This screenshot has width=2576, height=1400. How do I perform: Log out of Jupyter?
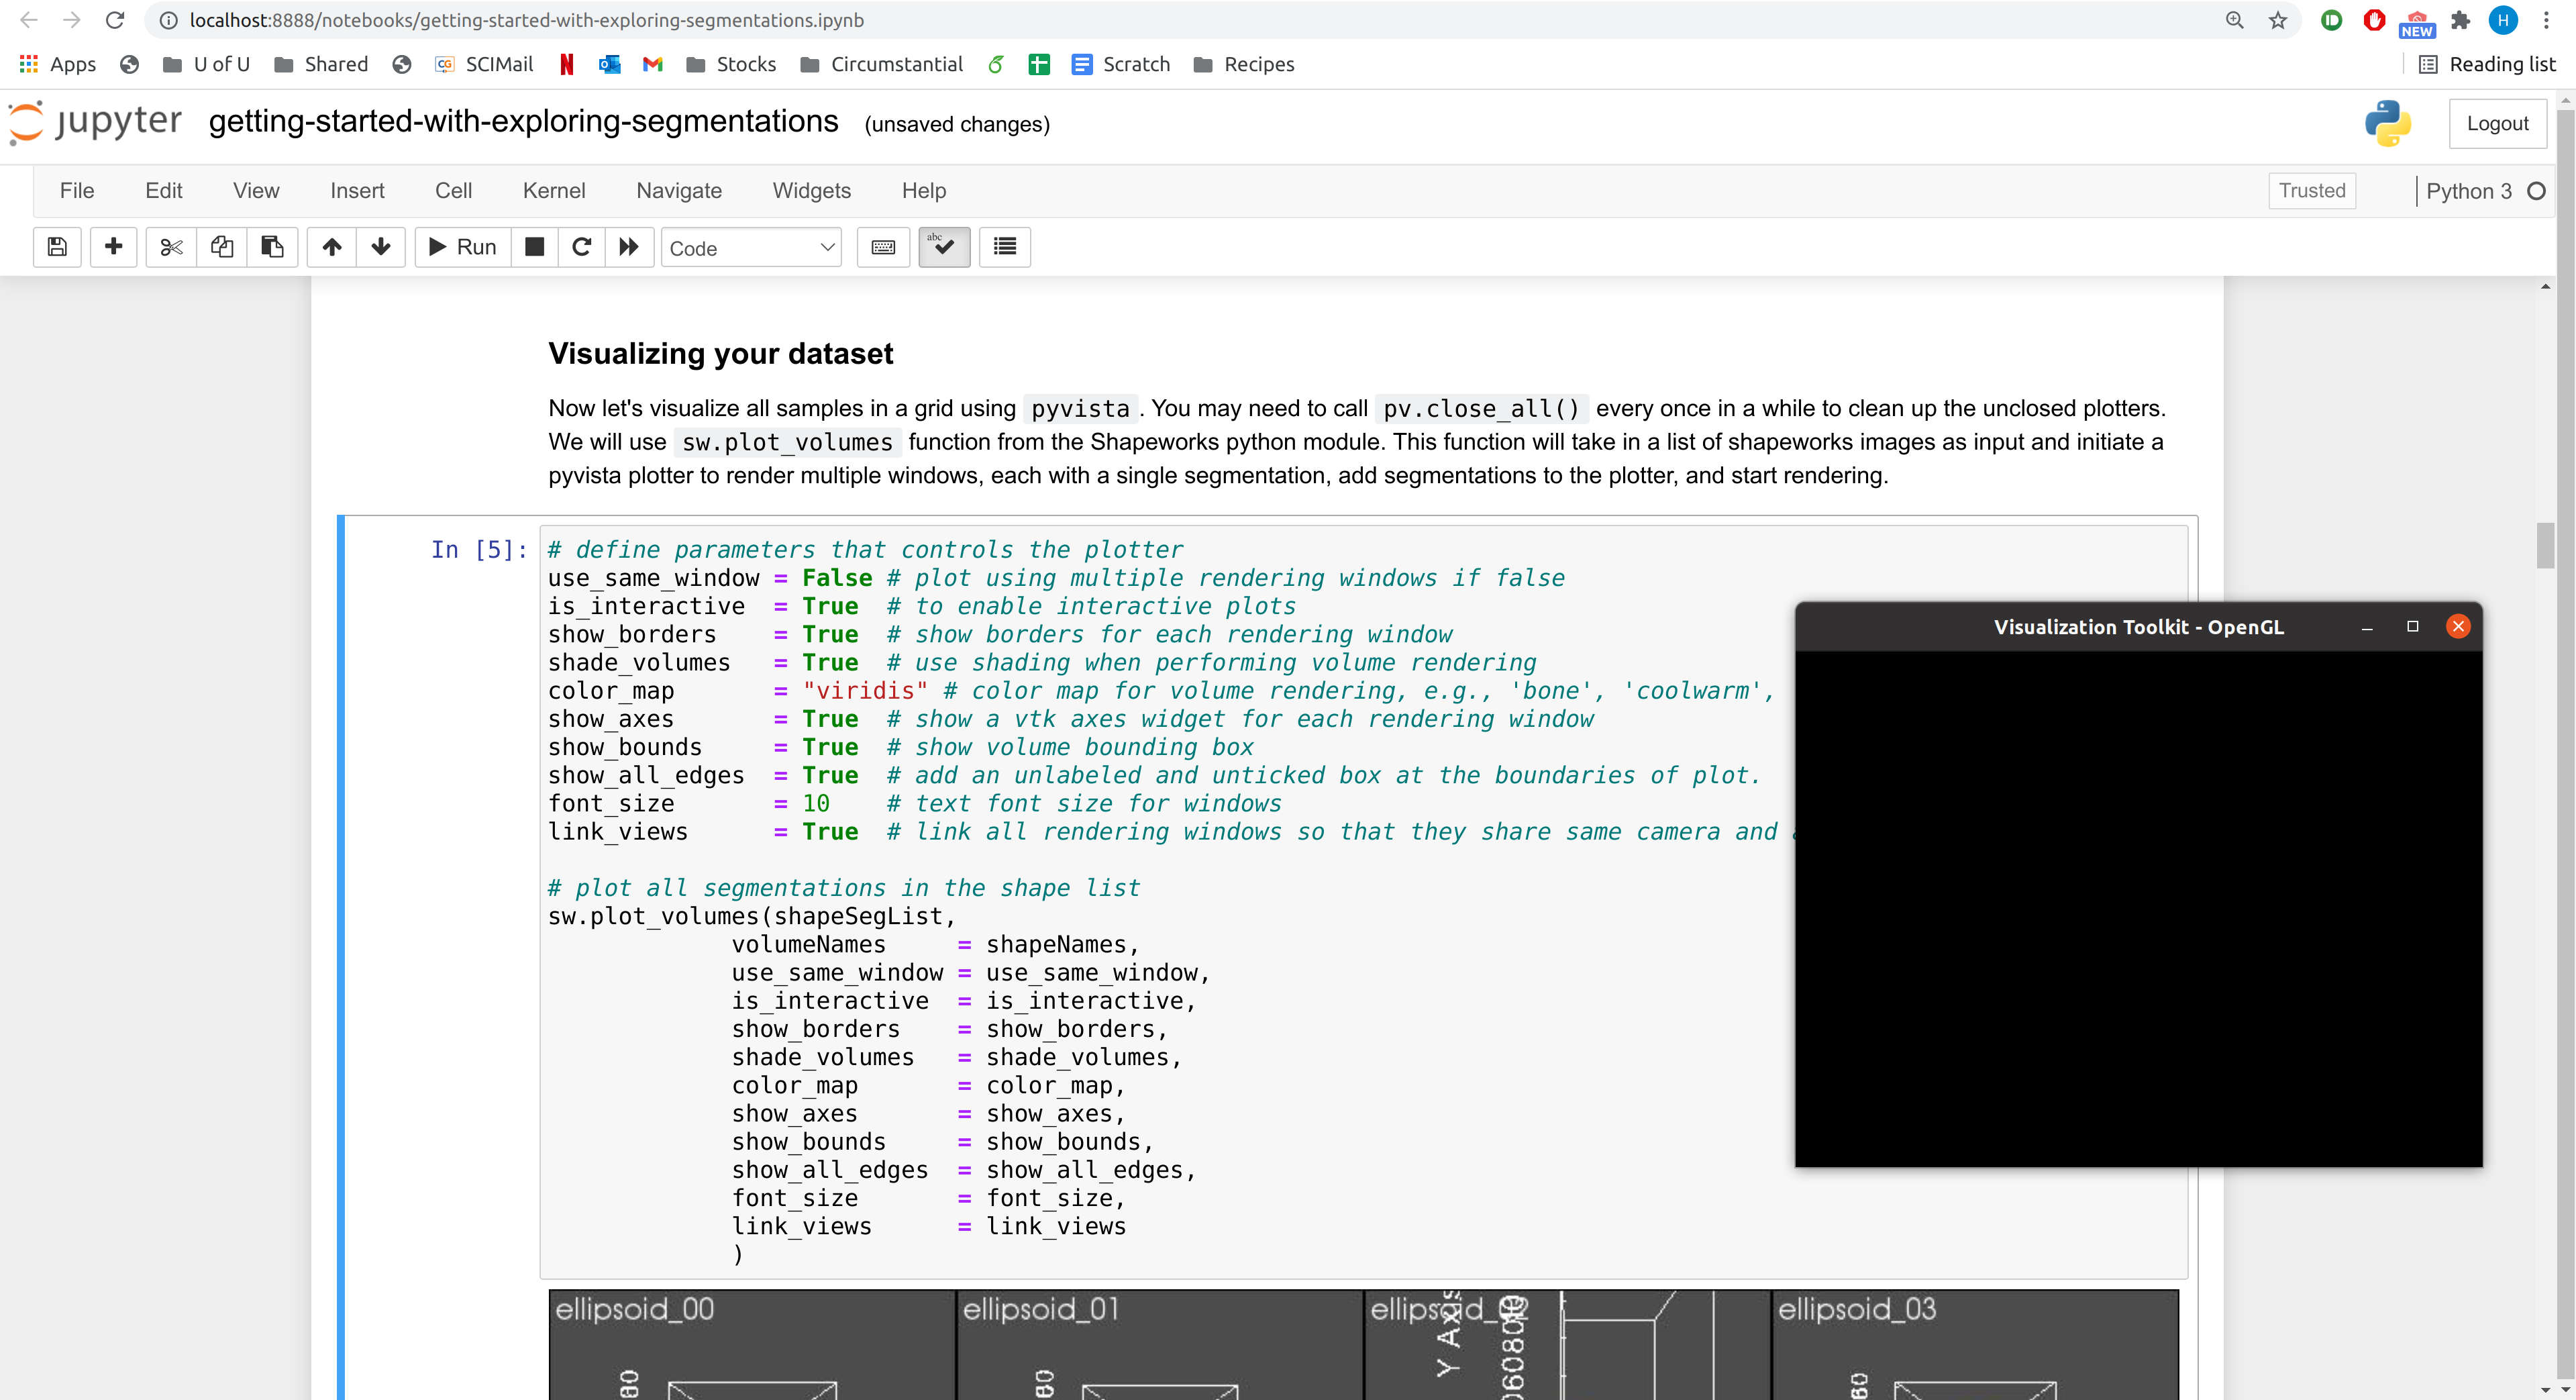point(2497,122)
